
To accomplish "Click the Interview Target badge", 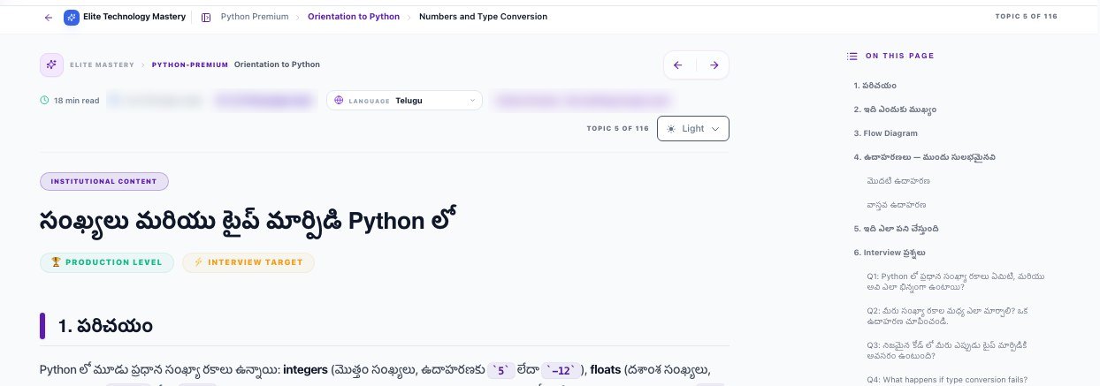I will pos(248,262).
